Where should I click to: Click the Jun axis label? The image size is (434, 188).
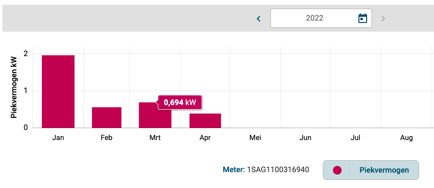point(306,138)
